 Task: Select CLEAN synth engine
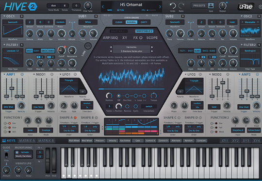pyautogui.click(x=119, y=22)
